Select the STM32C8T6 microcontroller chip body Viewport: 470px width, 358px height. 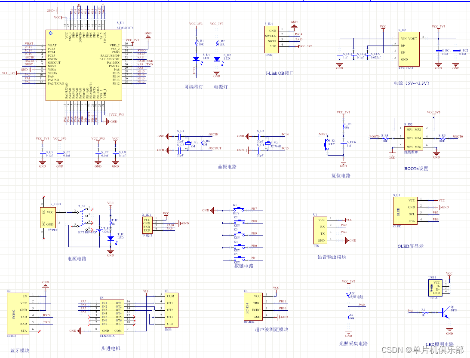(84, 65)
